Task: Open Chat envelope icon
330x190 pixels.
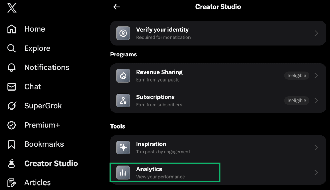Action: (12, 87)
